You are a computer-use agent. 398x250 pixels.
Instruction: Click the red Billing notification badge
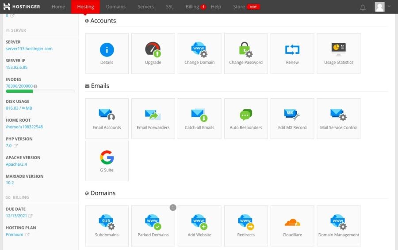(x=203, y=7)
